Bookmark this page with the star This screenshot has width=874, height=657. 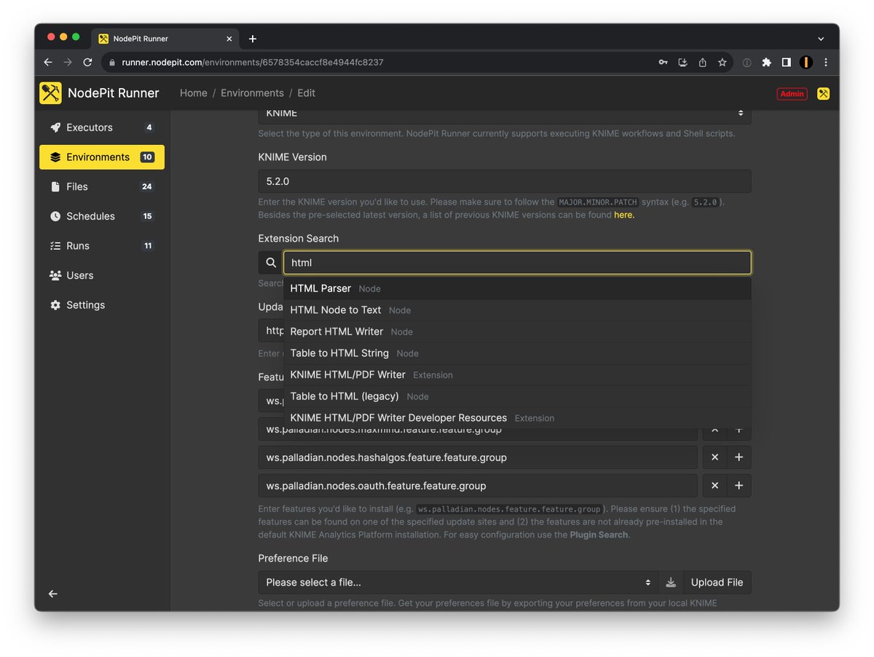(722, 63)
